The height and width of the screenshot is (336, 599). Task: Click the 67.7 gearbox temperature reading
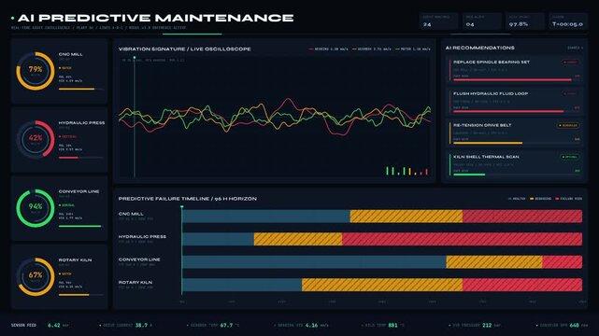[x=226, y=326]
